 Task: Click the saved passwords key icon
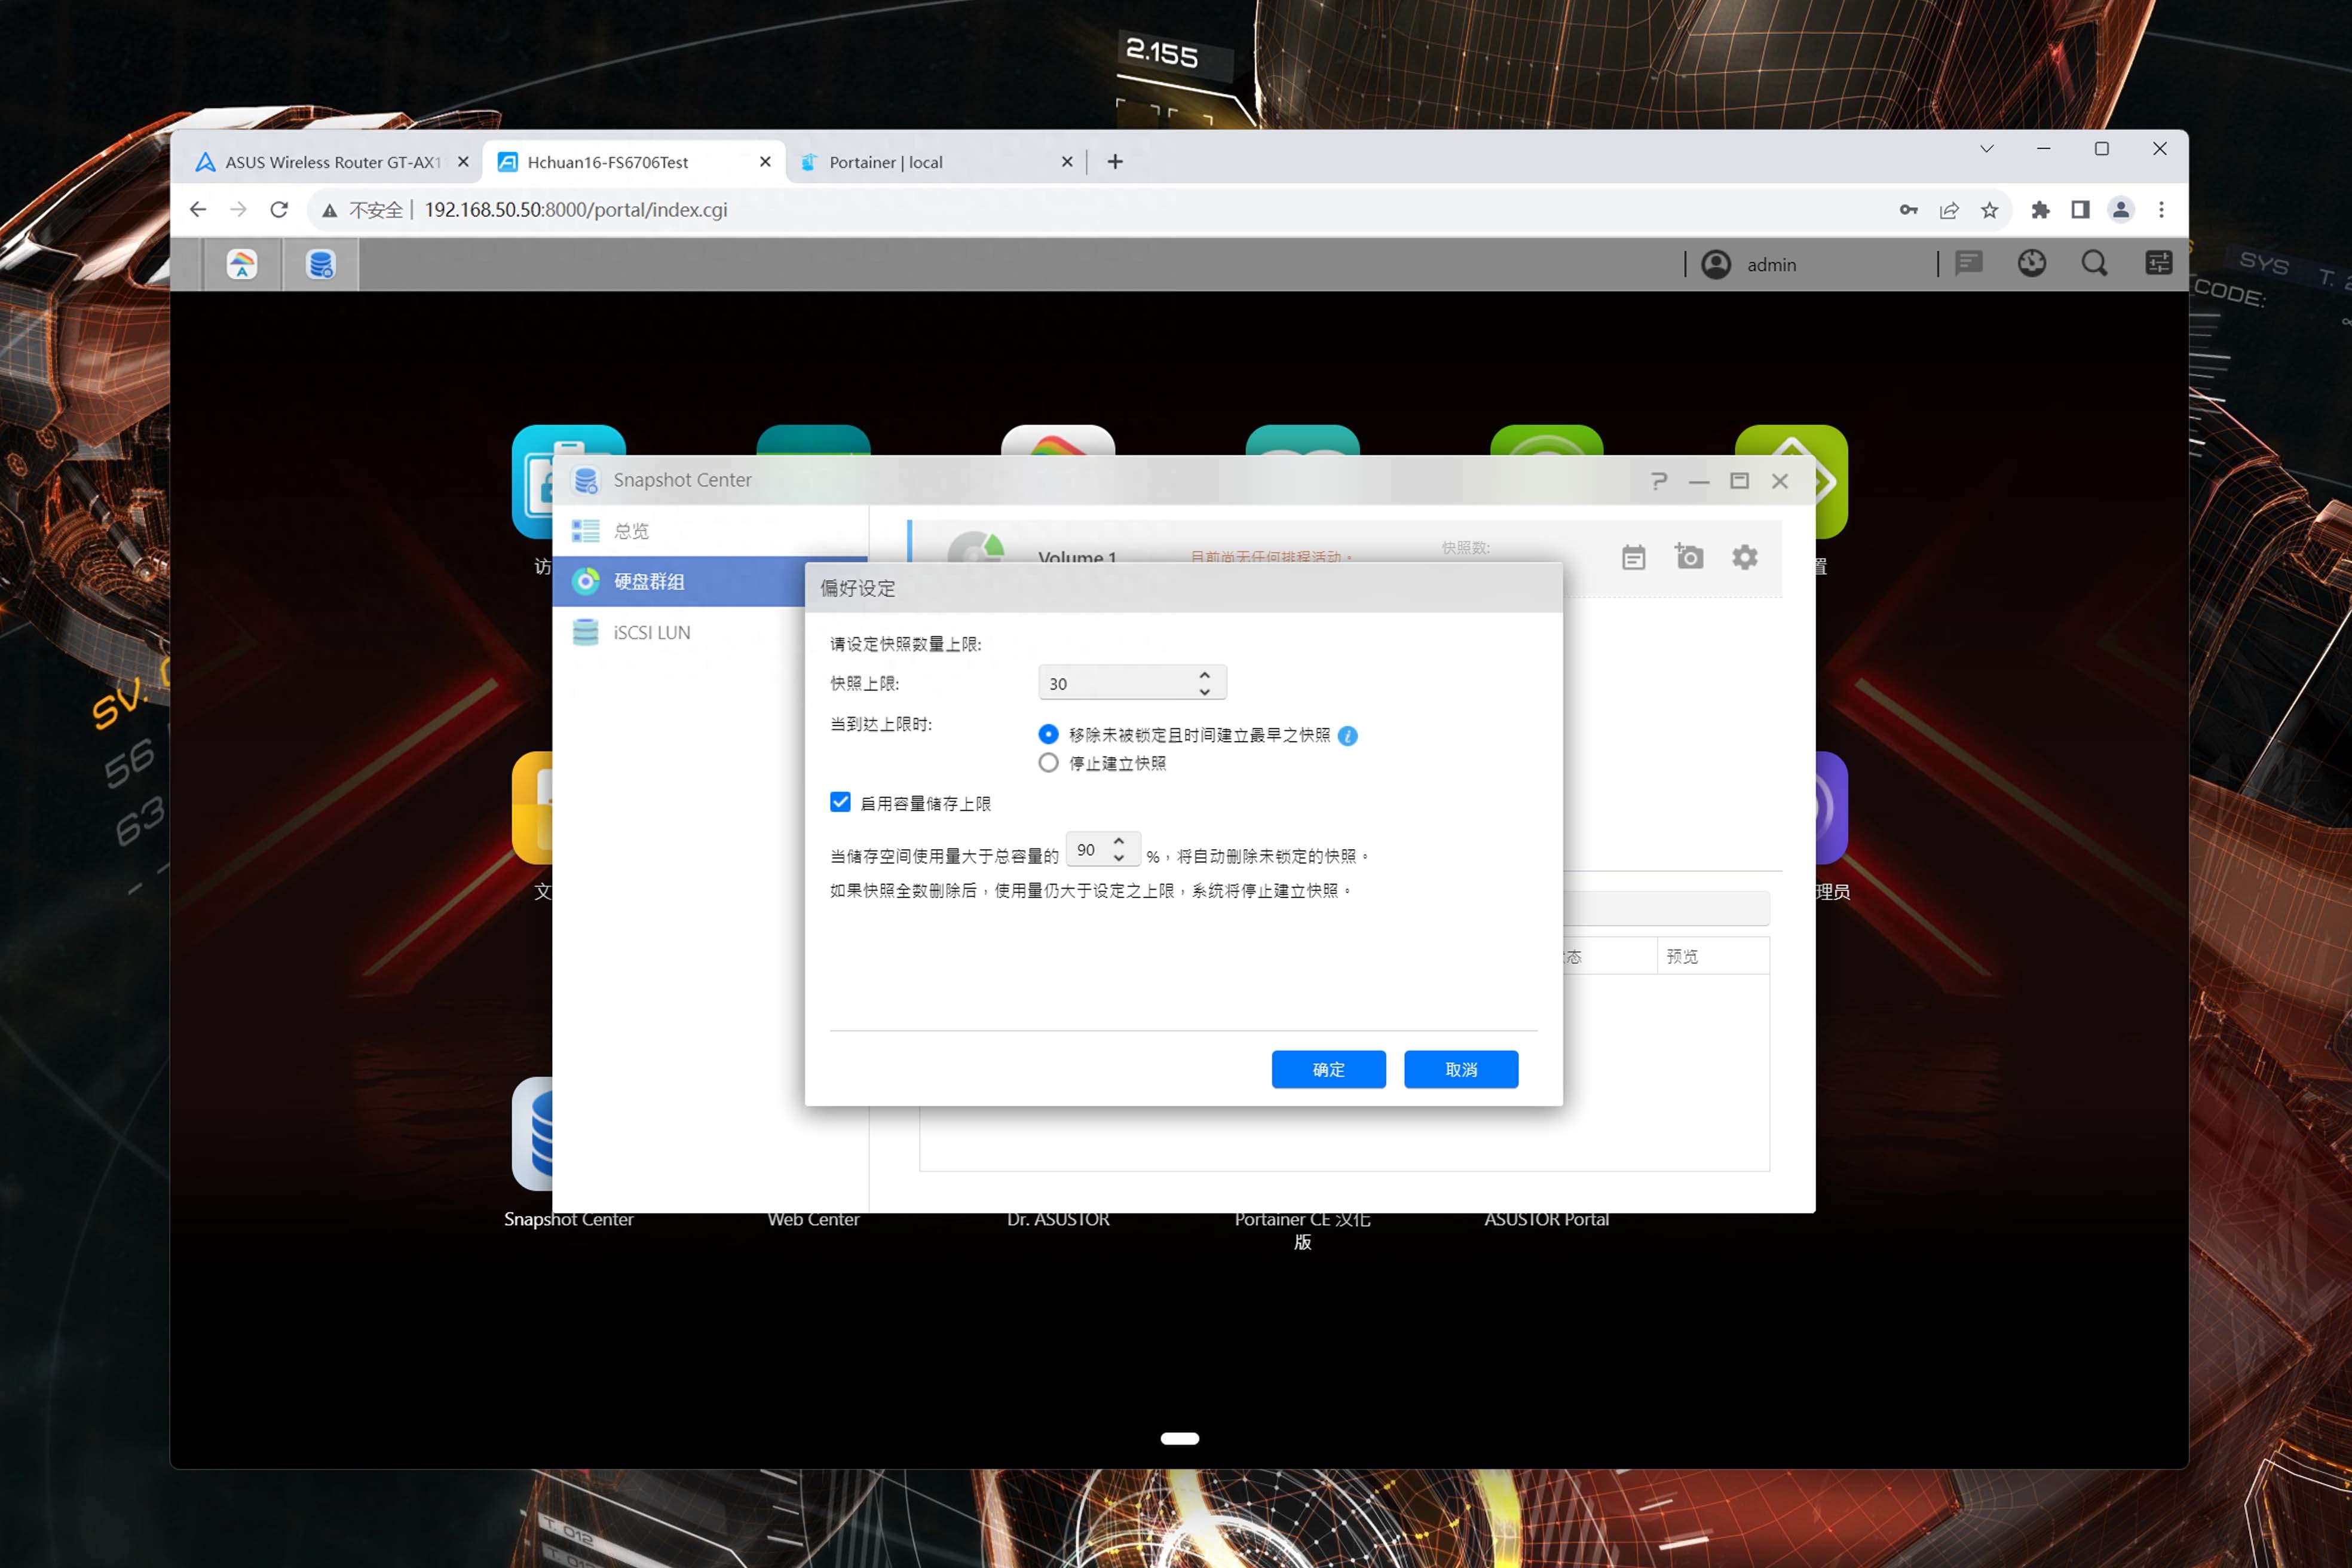pyautogui.click(x=1908, y=209)
